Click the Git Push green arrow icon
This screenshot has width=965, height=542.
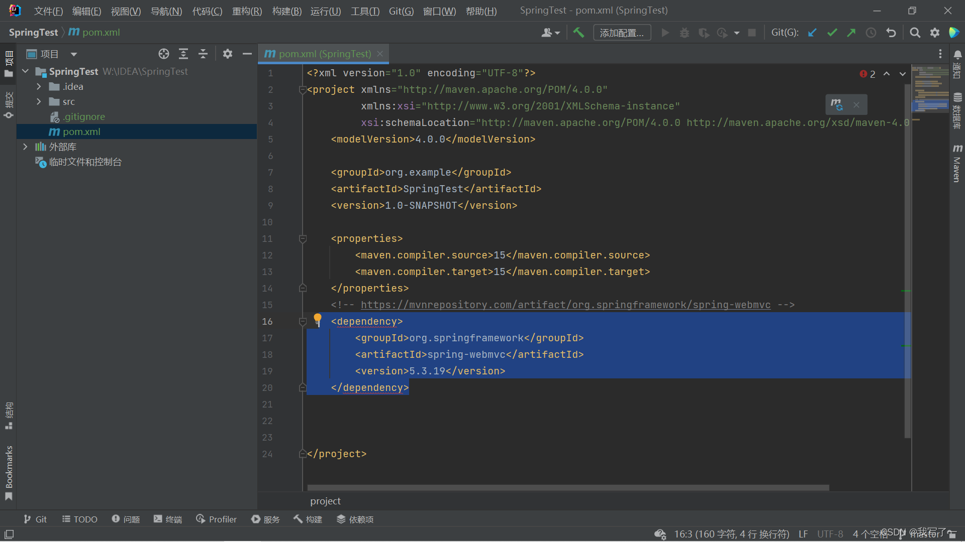[851, 33]
